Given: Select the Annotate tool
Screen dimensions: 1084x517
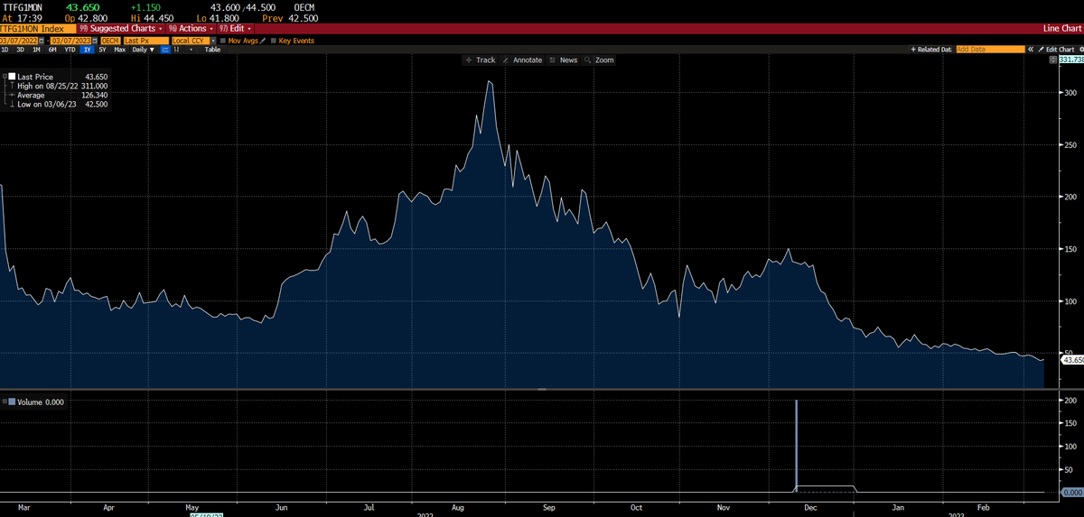Looking at the screenshot, I should point(522,60).
